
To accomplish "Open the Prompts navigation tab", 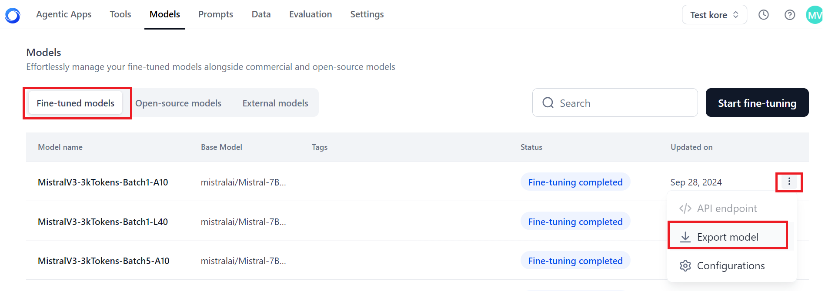I will pyautogui.click(x=216, y=14).
